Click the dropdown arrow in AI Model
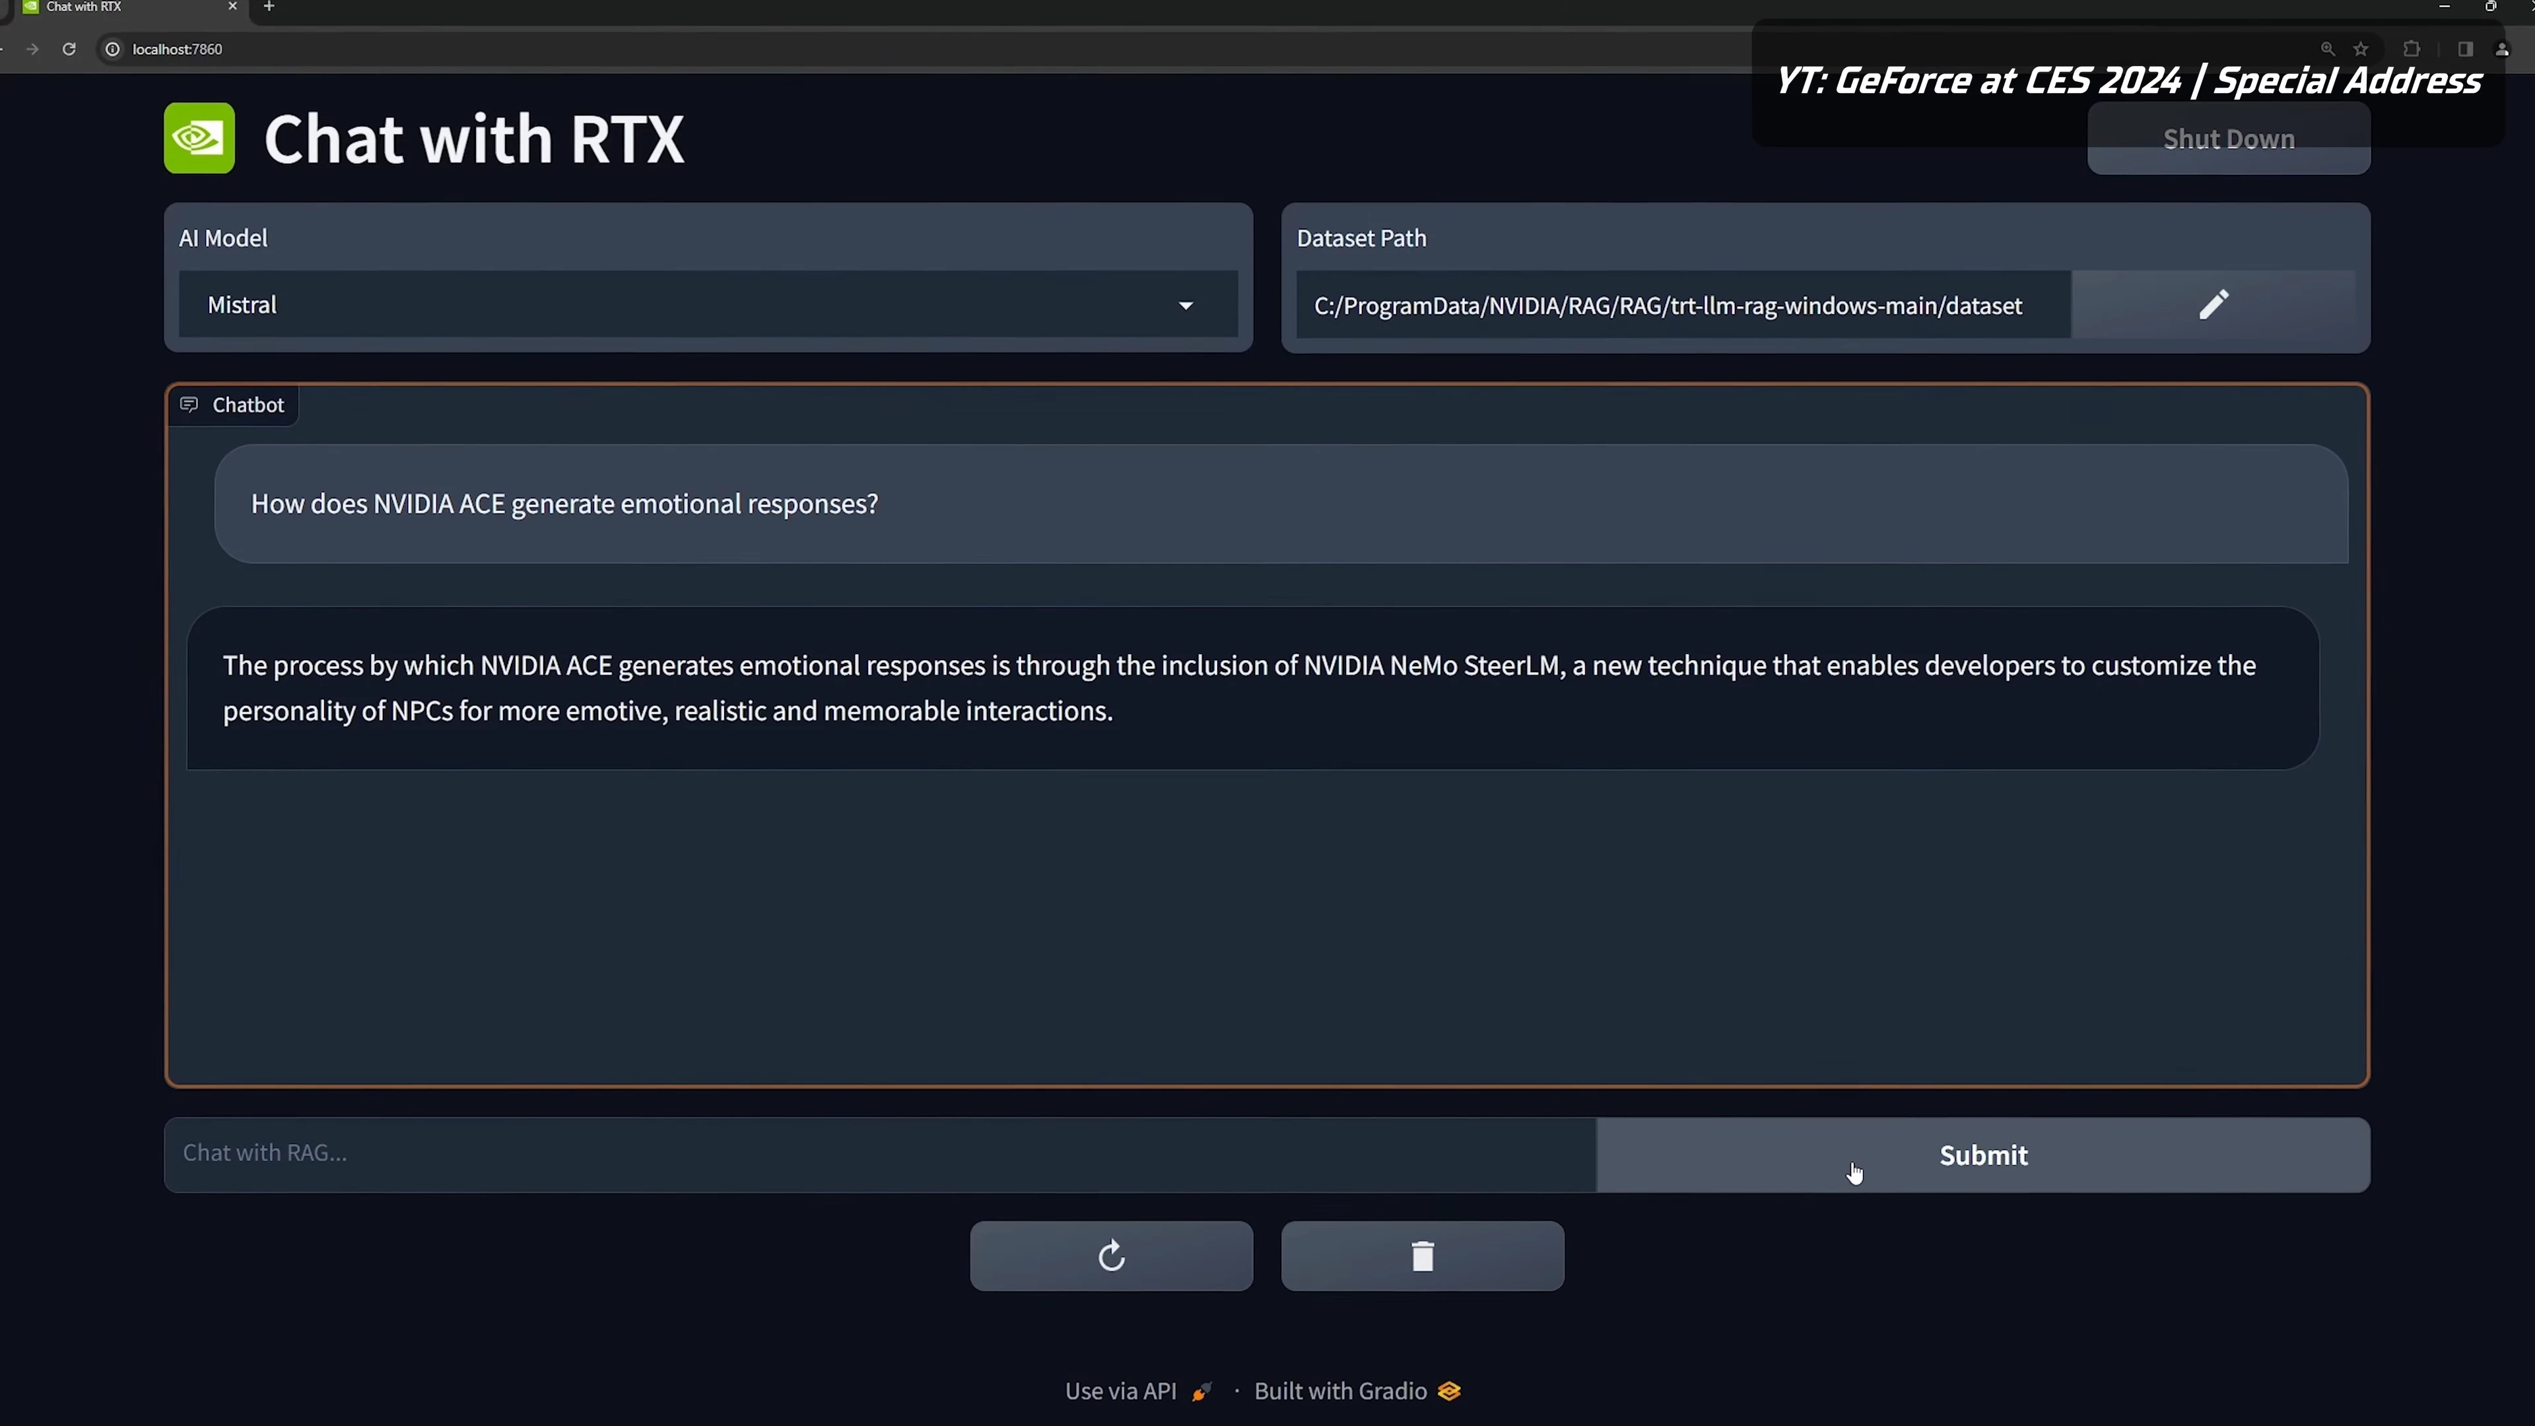The height and width of the screenshot is (1426, 2535). tap(1186, 306)
